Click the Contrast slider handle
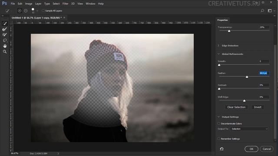 pyautogui.click(x=219, y=89)
